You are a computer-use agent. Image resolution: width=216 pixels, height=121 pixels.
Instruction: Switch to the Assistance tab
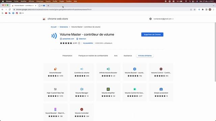(x=128, y=56)
